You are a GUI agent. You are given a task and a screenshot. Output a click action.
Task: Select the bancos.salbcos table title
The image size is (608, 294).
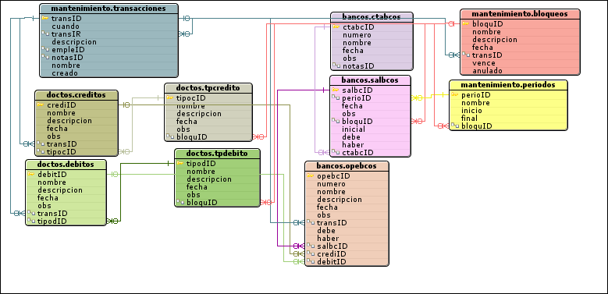point(370,80)
